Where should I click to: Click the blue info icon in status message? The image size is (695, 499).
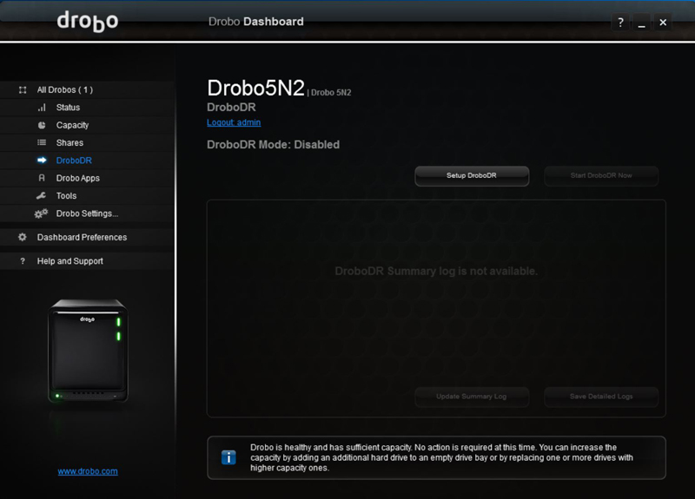[x=228, y=457]
